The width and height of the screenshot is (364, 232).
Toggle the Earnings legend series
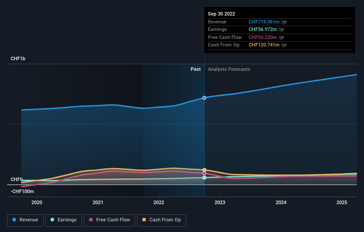pos(63,220)
